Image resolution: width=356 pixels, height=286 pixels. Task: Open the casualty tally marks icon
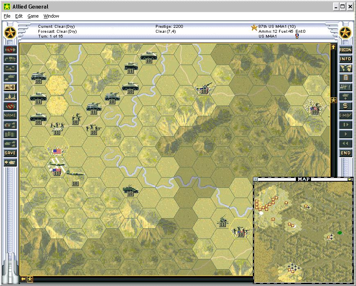coord(345,87)
